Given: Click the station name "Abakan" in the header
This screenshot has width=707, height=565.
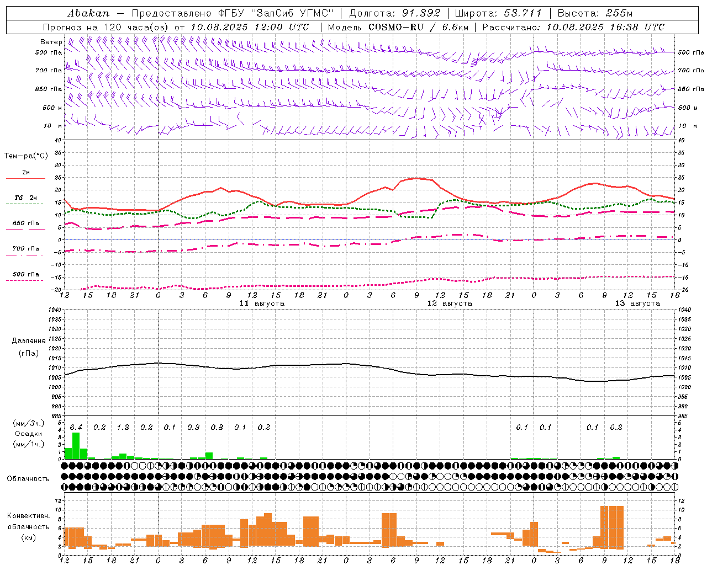Looking at the screenshot, I should coord(88,13).
